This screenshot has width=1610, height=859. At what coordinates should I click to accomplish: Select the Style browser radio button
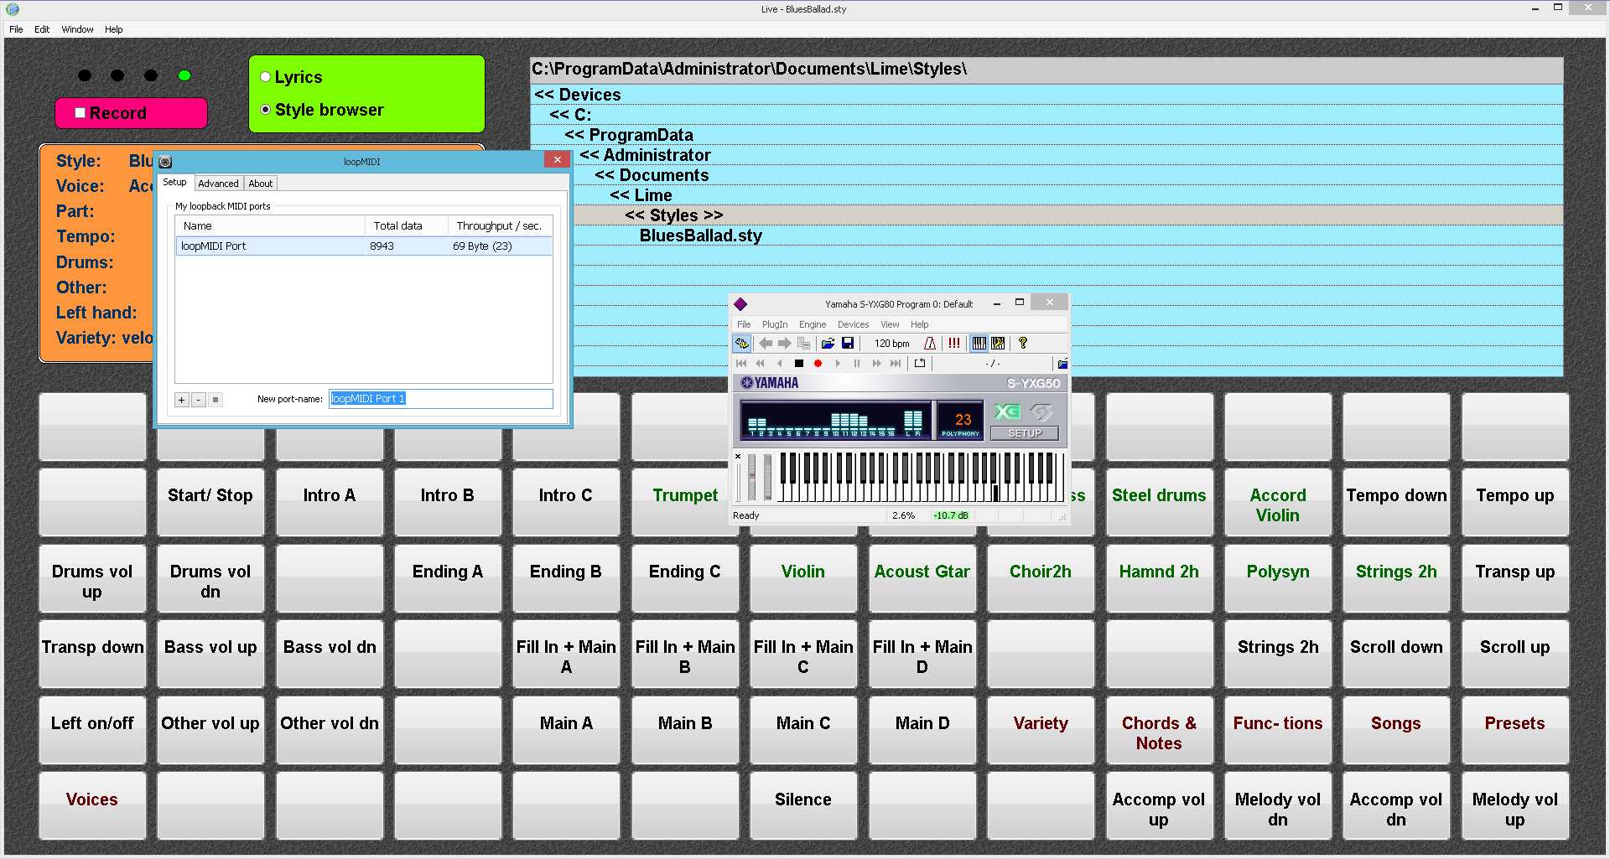click(x=265, y=110)
